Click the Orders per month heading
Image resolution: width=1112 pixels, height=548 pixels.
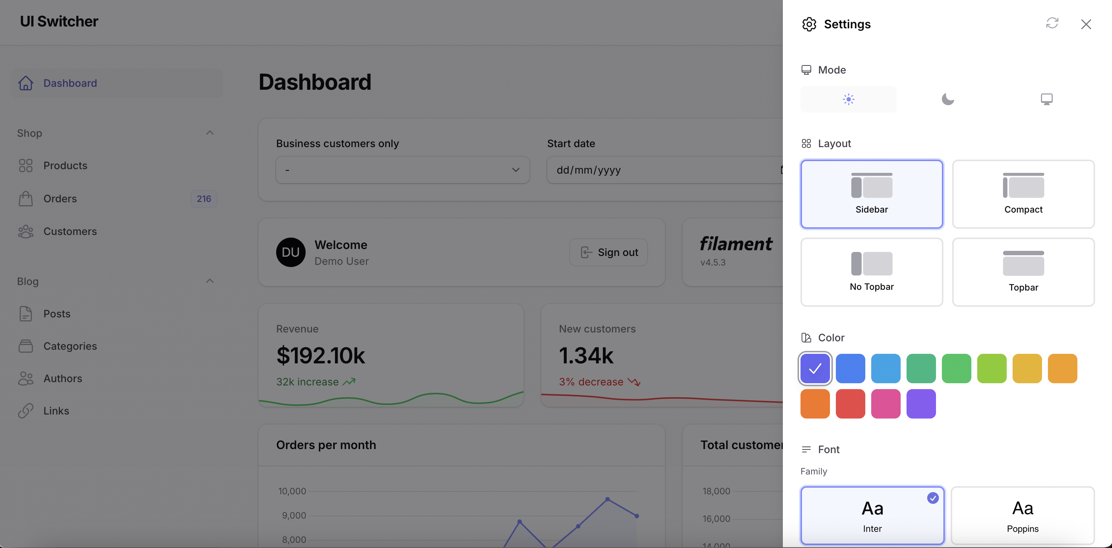326,445
